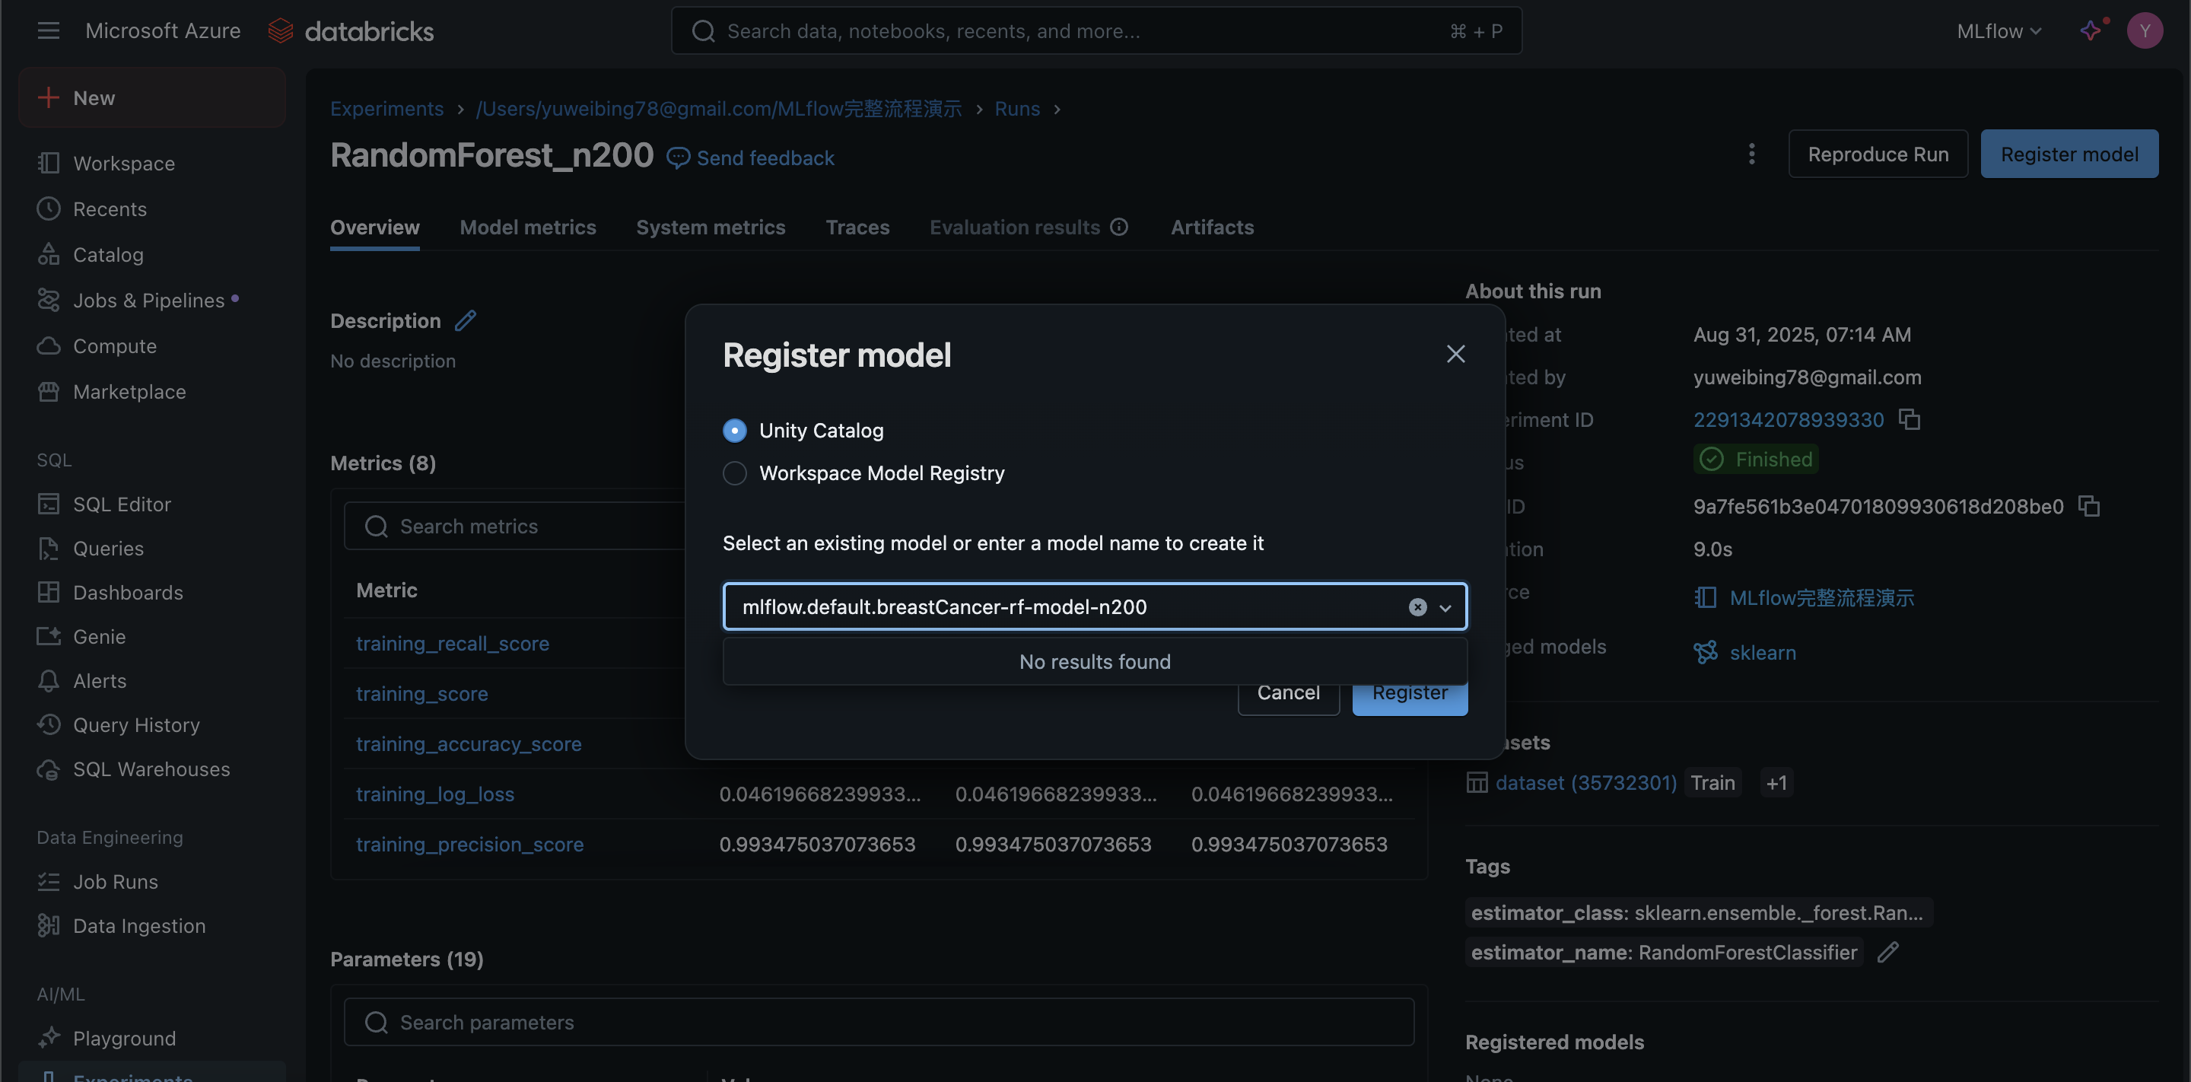Copy the run ID 9a7fe561b3e0

pos(2089,506)
